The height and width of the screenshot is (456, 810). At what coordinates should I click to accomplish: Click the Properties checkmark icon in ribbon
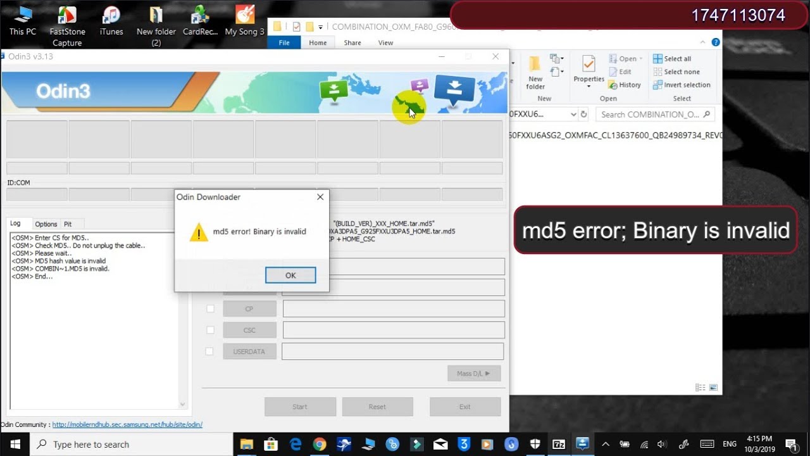(589, 65)
